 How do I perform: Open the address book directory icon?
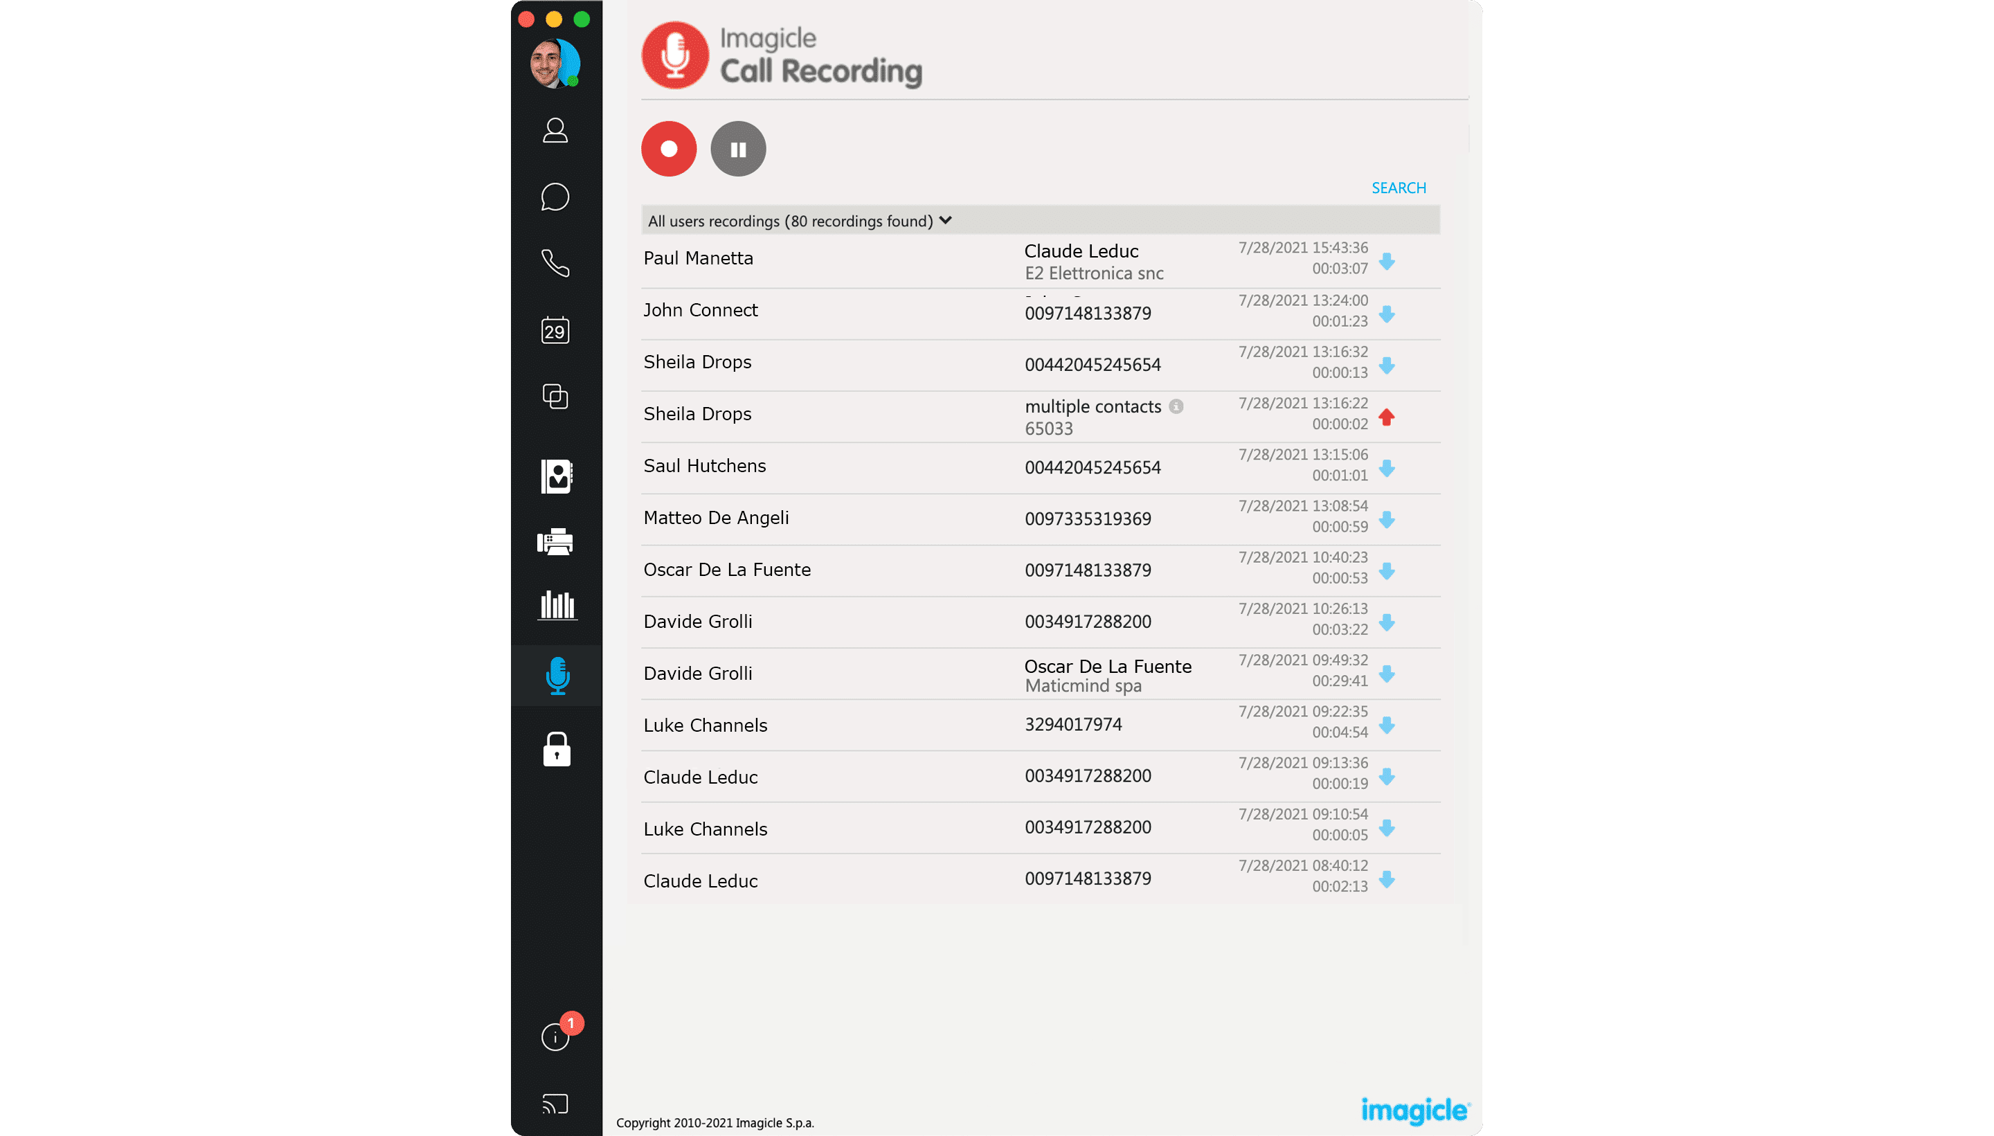[x=556, y=476]
